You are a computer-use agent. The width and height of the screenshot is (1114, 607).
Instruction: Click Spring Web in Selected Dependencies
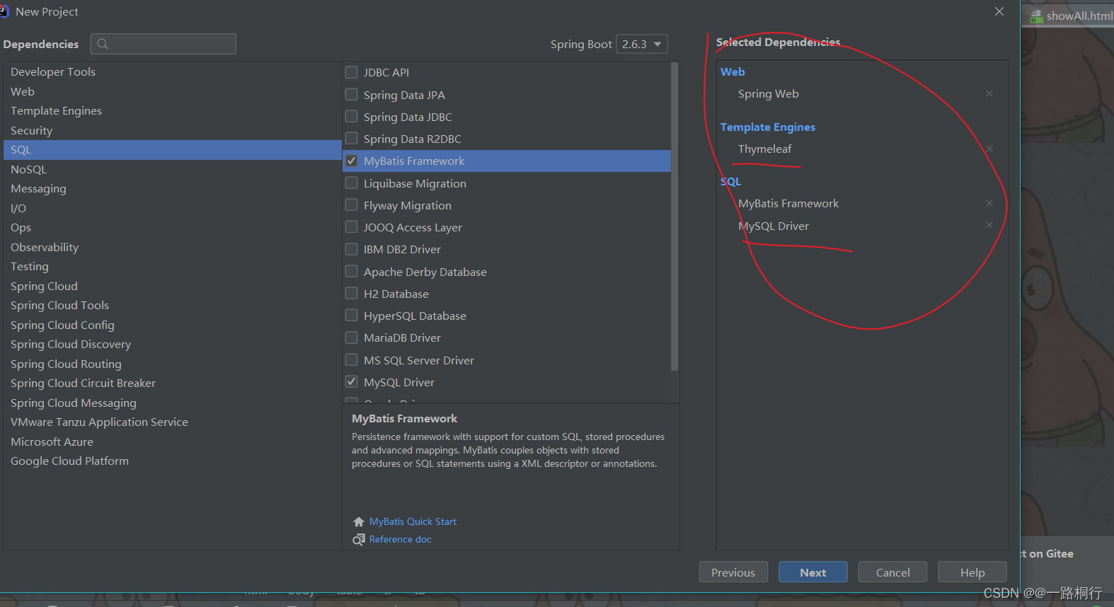(768, 93)
